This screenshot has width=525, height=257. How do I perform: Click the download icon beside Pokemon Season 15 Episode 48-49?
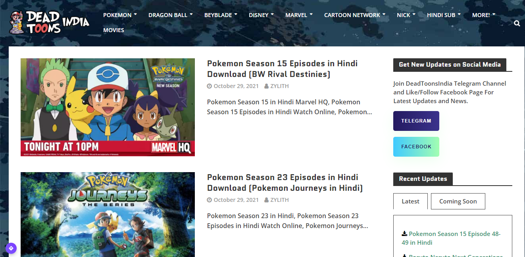[404, 234]
